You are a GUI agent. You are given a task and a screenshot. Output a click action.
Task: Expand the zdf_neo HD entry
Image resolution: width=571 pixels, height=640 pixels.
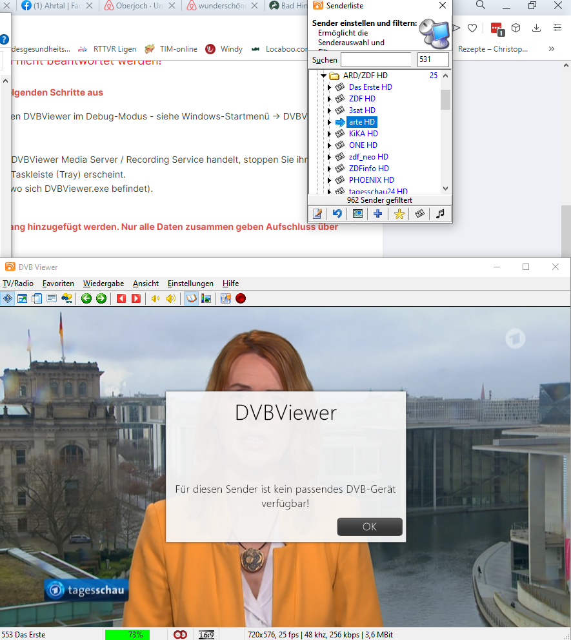click(x=329, y=157)
